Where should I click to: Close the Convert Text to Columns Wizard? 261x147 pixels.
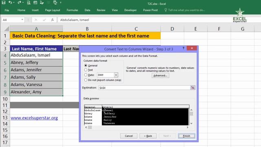(x=192, y=48)
